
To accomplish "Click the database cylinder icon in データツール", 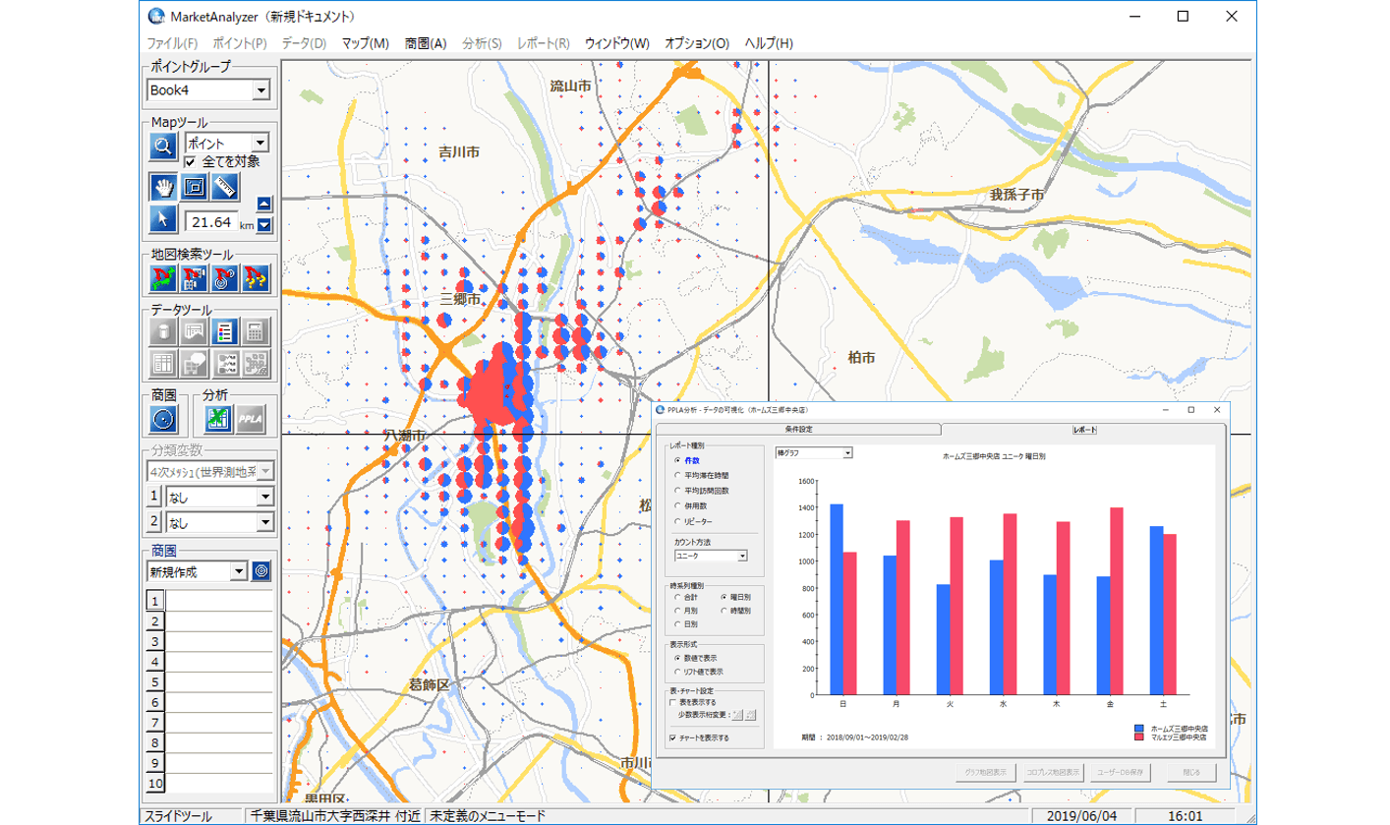I will (163, 331).
